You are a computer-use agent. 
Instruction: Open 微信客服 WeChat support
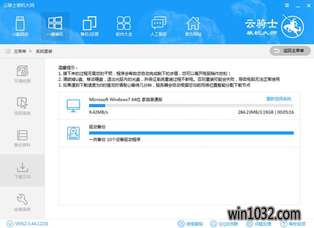195,224
